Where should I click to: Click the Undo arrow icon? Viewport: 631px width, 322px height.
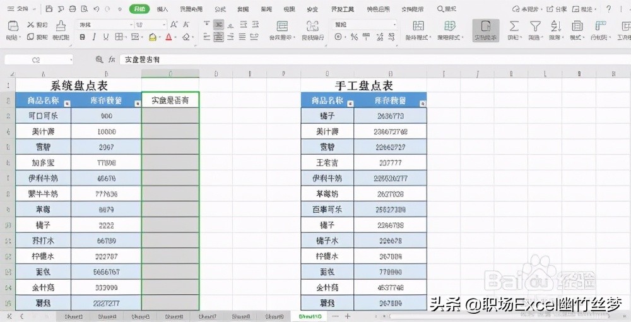pos(96,9)
